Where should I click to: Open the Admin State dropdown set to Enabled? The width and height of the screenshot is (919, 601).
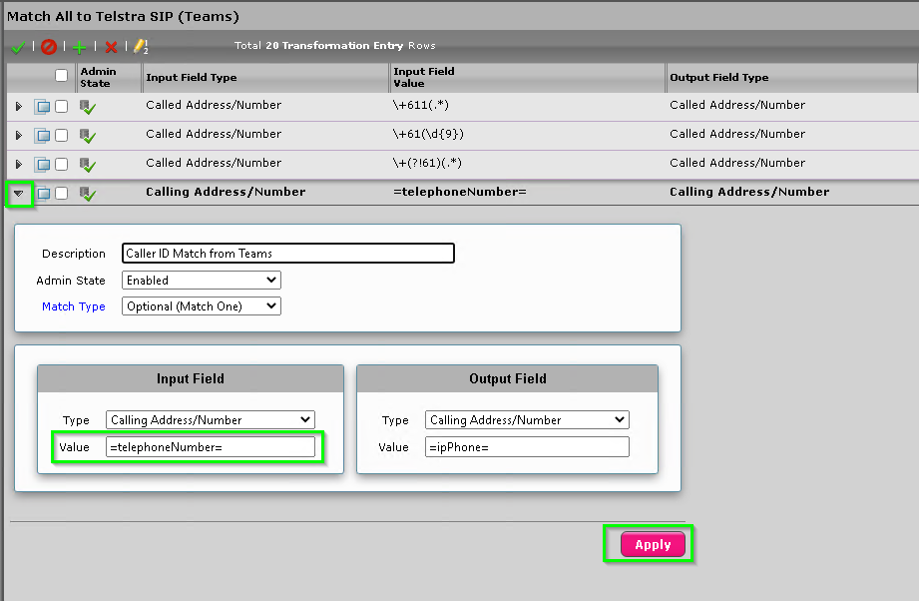coord(201,281)
